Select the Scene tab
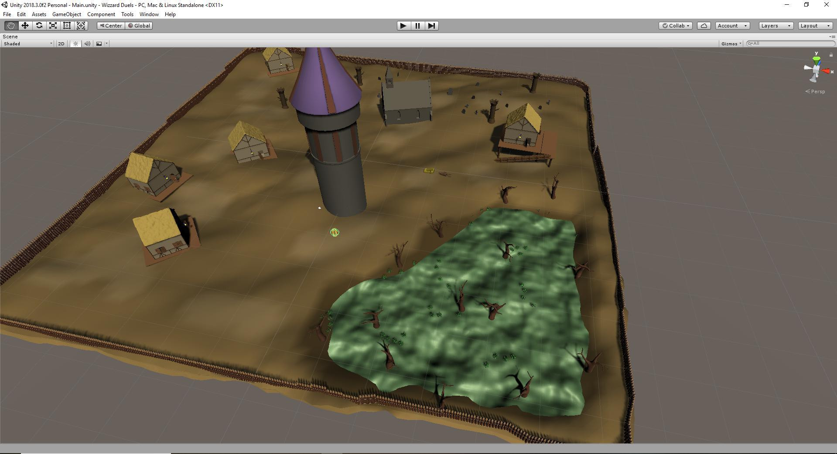 click(x=10, y=37)
